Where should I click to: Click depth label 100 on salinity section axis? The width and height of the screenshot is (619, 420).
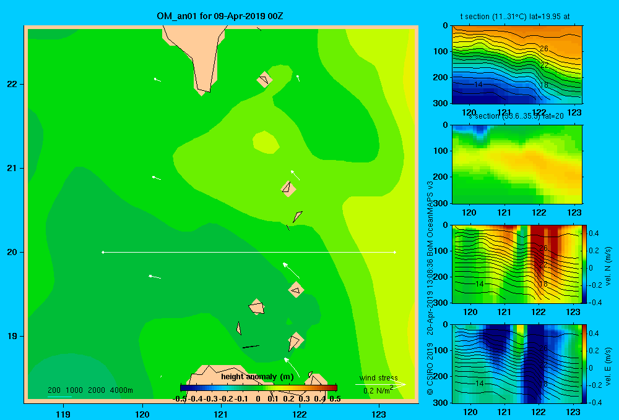pyautogui.click(x=441, y=151)
